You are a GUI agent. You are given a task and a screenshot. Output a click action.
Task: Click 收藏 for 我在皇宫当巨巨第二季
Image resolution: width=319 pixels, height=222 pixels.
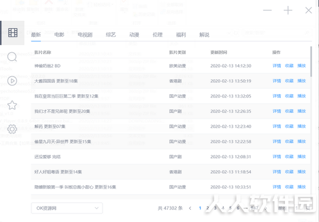point(289,96)
